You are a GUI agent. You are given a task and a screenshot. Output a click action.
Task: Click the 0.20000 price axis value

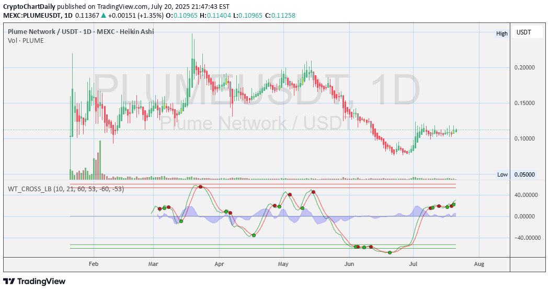[x=524, y=67]
